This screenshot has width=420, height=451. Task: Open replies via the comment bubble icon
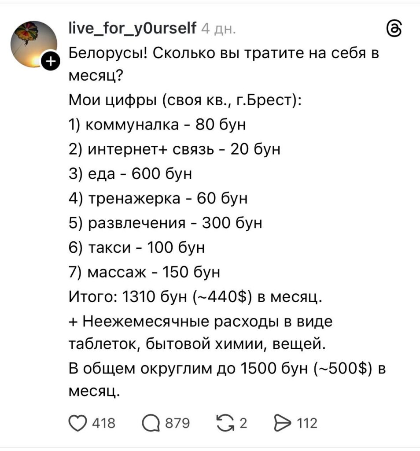pos(152,424)
